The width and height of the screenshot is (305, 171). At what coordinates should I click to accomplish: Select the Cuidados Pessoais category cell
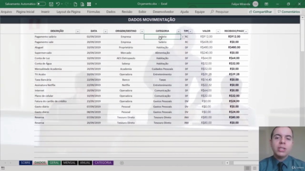point(163,69)
